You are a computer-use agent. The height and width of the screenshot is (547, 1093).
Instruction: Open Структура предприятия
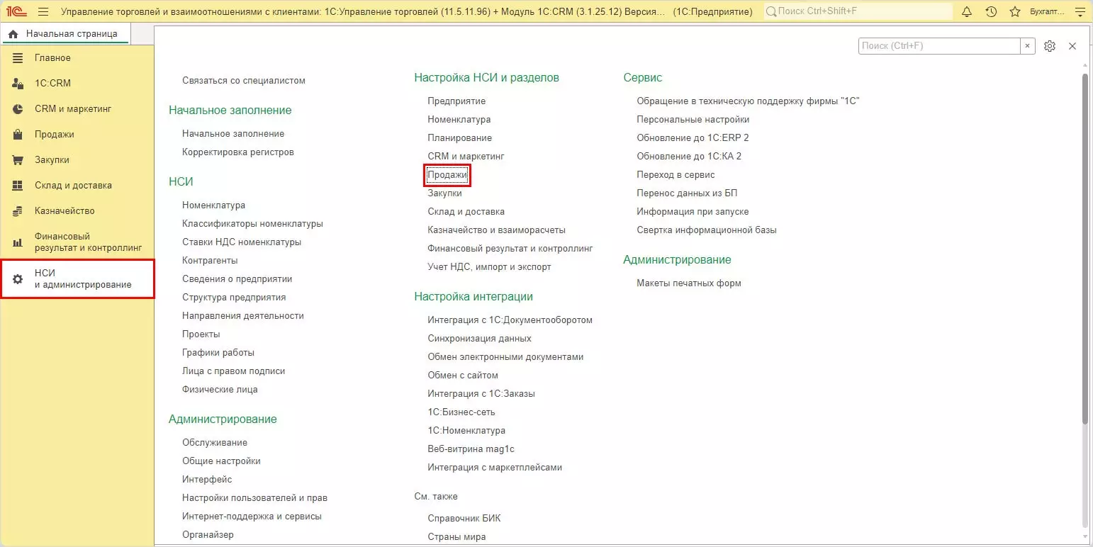point(234,298)
